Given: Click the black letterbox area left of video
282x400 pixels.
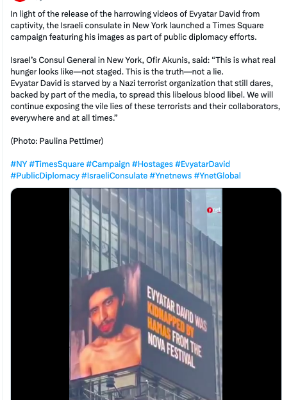Looking at the screenshot, I should pyautogui.click(x=40, y=294).
